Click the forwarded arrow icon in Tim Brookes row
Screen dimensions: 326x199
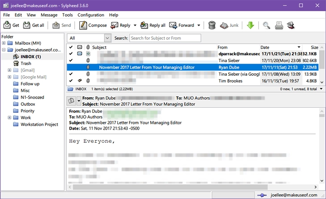(79, 81)
